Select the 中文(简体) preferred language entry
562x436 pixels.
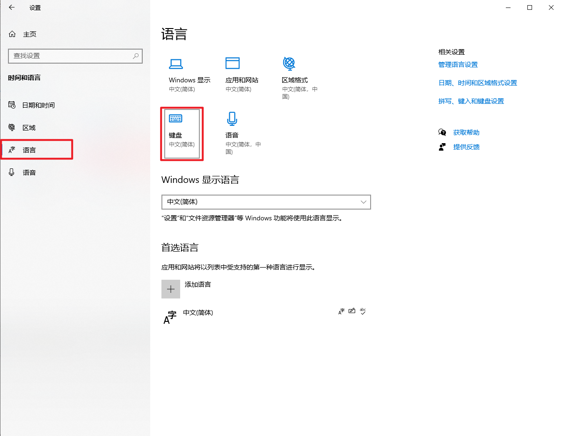266,317
